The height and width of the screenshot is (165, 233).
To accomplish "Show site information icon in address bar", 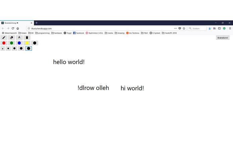I will 29,28.
